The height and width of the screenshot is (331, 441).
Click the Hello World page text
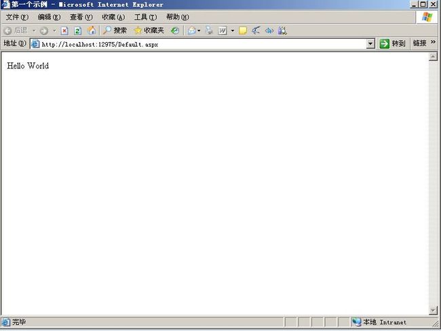28,66
